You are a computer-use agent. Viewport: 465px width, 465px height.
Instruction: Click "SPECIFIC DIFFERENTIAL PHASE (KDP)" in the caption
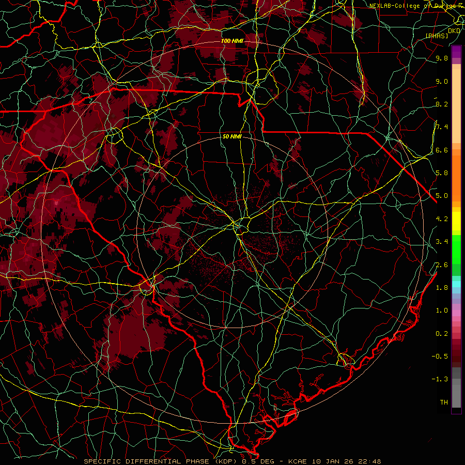161,461
